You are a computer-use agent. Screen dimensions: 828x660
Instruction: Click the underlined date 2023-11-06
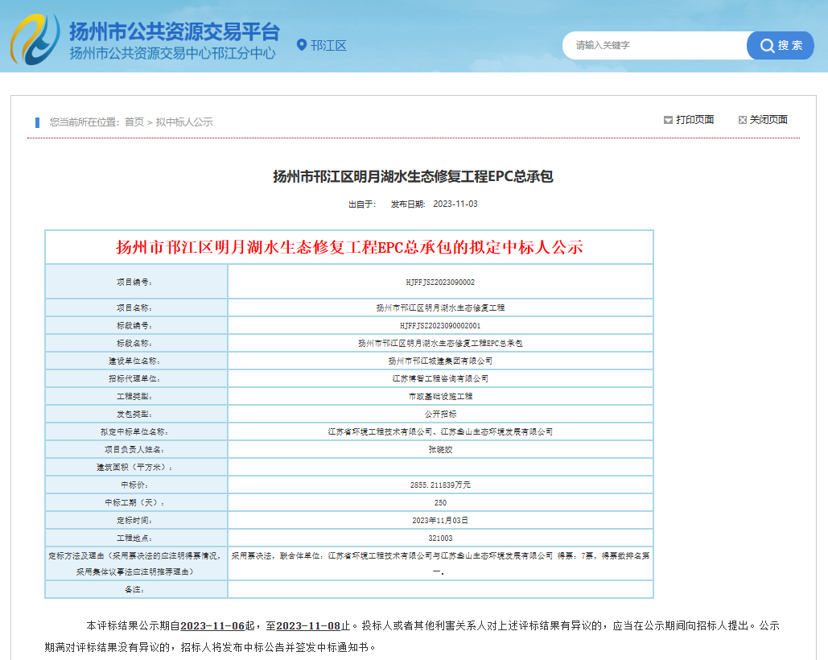click(212, 625)
